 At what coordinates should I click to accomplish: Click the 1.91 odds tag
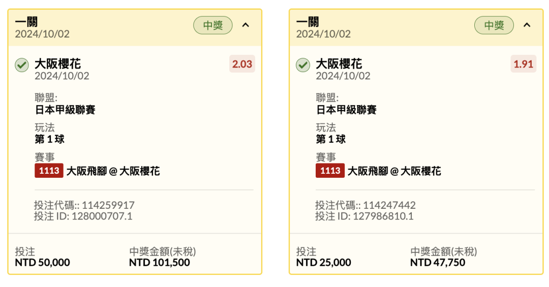coord(523,64)
